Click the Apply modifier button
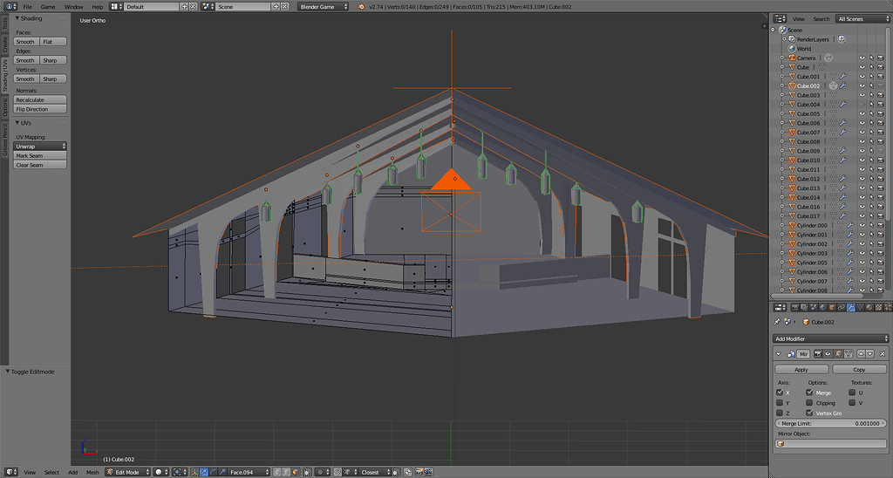Viewport: 893px width, 478px height. click(801, 369)
